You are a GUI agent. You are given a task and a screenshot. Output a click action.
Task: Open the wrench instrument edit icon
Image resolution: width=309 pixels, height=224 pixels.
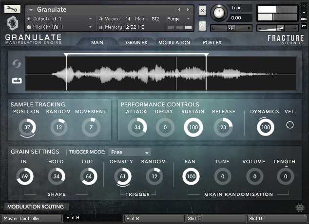[12, 9]
